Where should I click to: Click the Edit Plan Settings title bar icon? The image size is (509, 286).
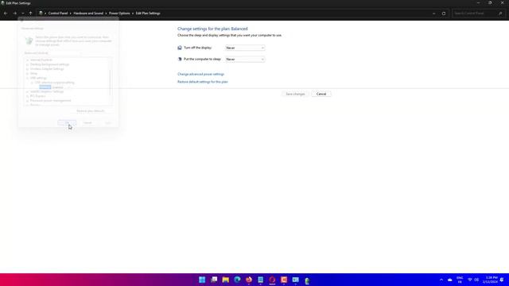[x=2, y=3]
